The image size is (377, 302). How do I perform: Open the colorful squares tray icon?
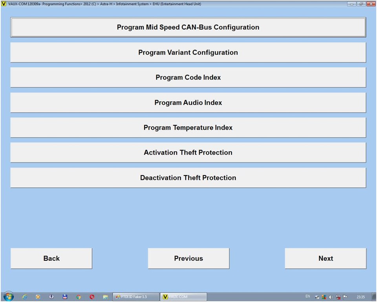click(x=324, y=297)
